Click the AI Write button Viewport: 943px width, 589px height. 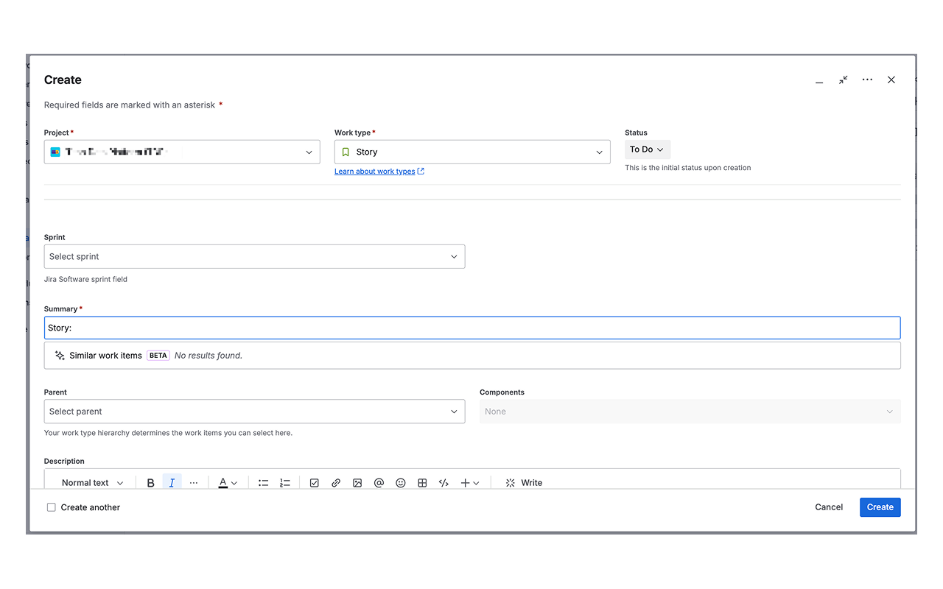click(x=524, y=483)
